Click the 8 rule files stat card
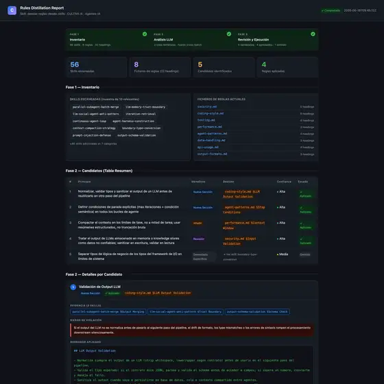 tap(160, 67)
